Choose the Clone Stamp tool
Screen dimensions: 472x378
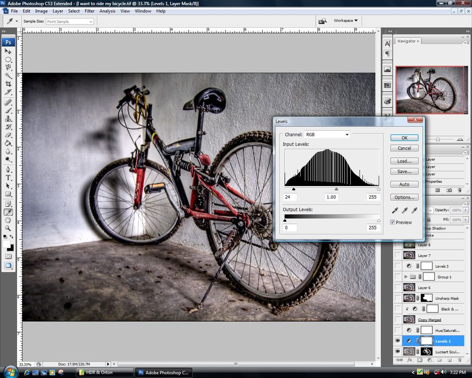(8, 119)
